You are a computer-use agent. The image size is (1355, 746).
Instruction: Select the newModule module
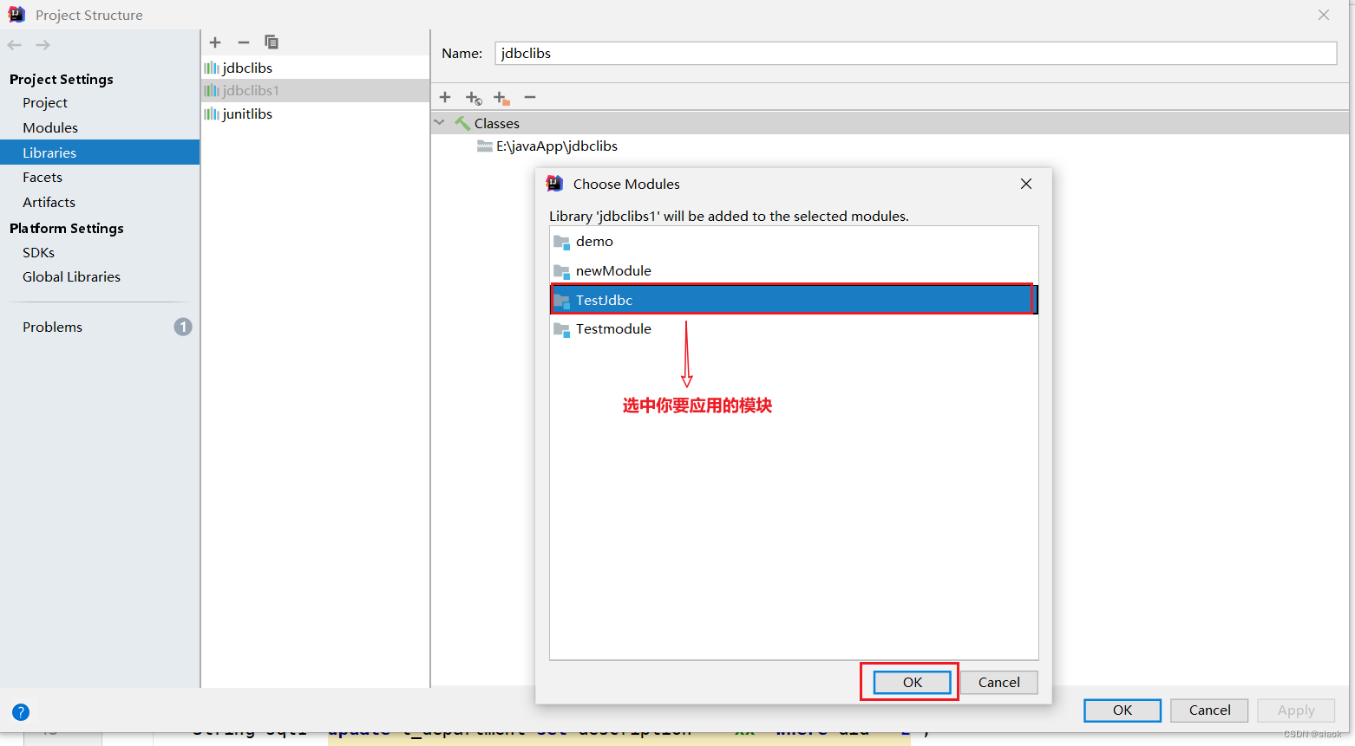[794, 271]
